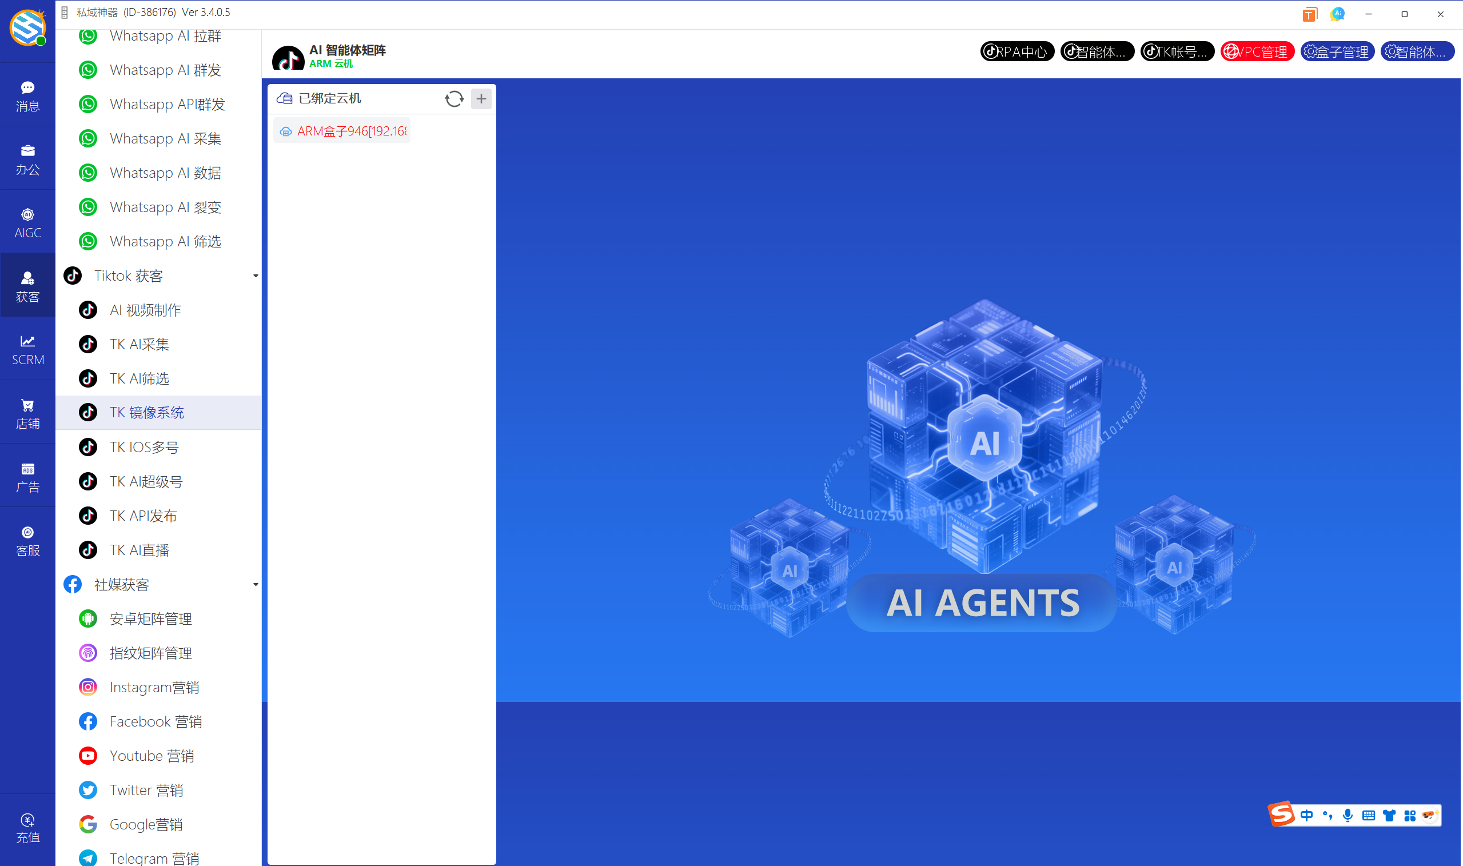Open the SCRM sidebar section

[27, 350]
